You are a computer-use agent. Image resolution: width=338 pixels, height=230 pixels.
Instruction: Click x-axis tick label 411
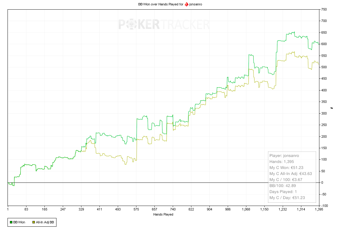(x=99, y=209)
